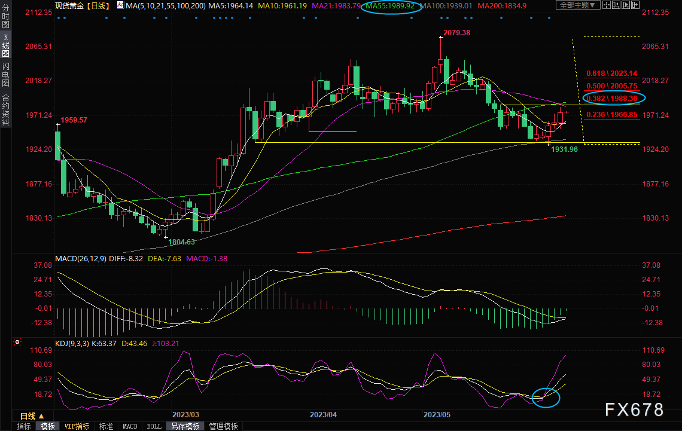This screenshot has width=682, height=431.
Task: Click the 1959.57 price label
Action: pos(74,120)
